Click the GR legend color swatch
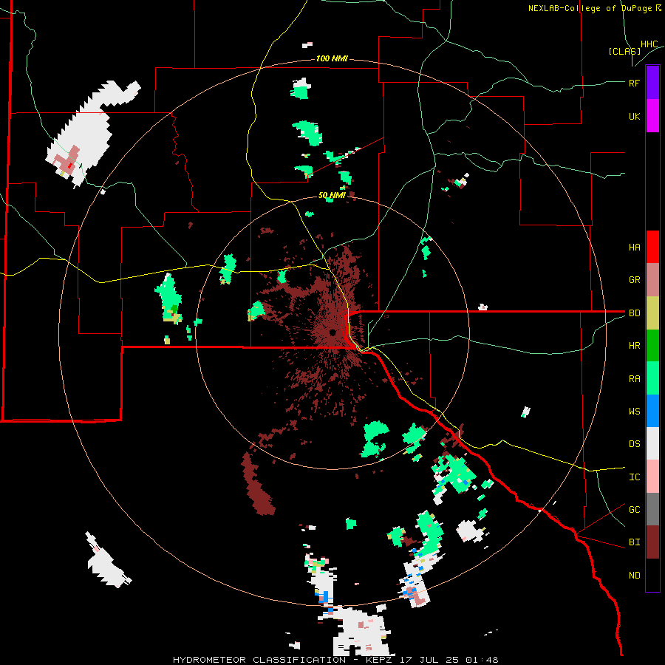This screenshot has width=665, height=665. 652,280
